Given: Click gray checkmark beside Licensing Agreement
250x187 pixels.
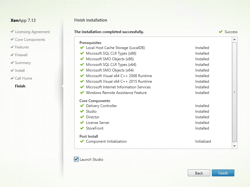Looking at the screenshot, I should coord(12,32).
